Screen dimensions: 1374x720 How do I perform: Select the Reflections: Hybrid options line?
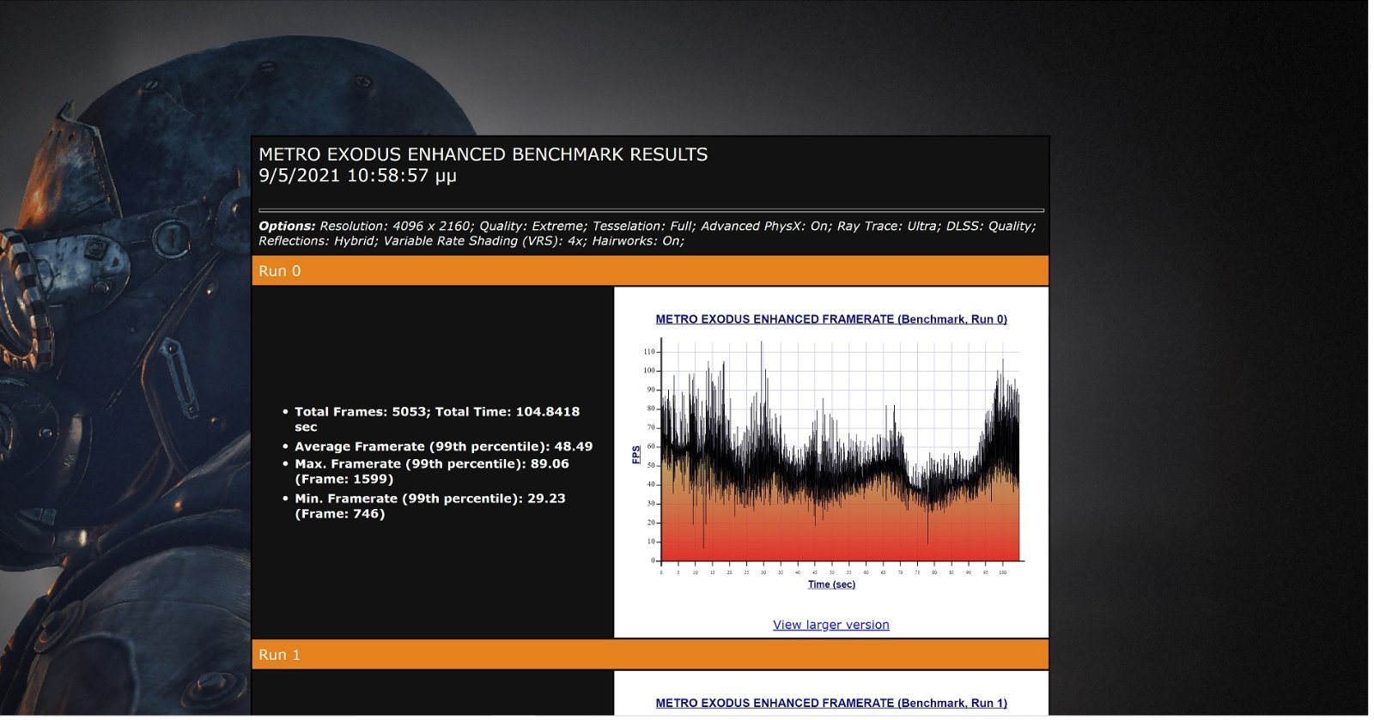(471, 241)
